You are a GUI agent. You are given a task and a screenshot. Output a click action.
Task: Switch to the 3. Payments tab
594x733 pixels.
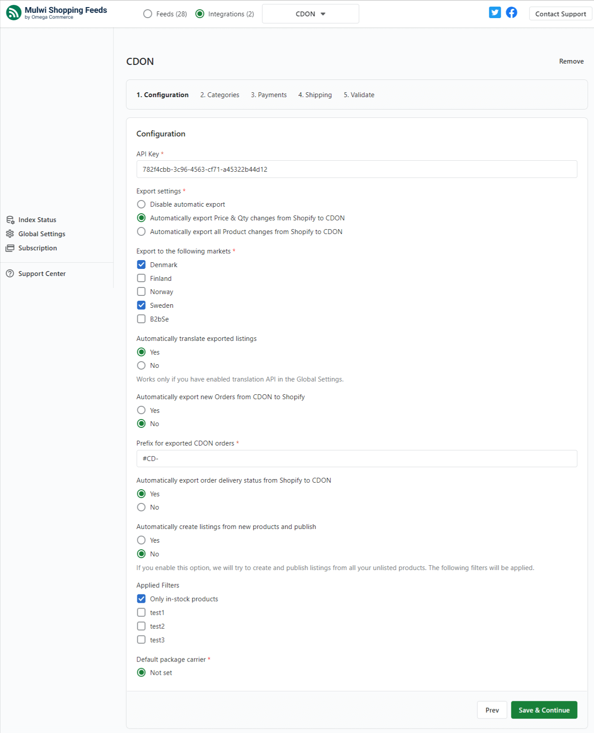[269, 95]
